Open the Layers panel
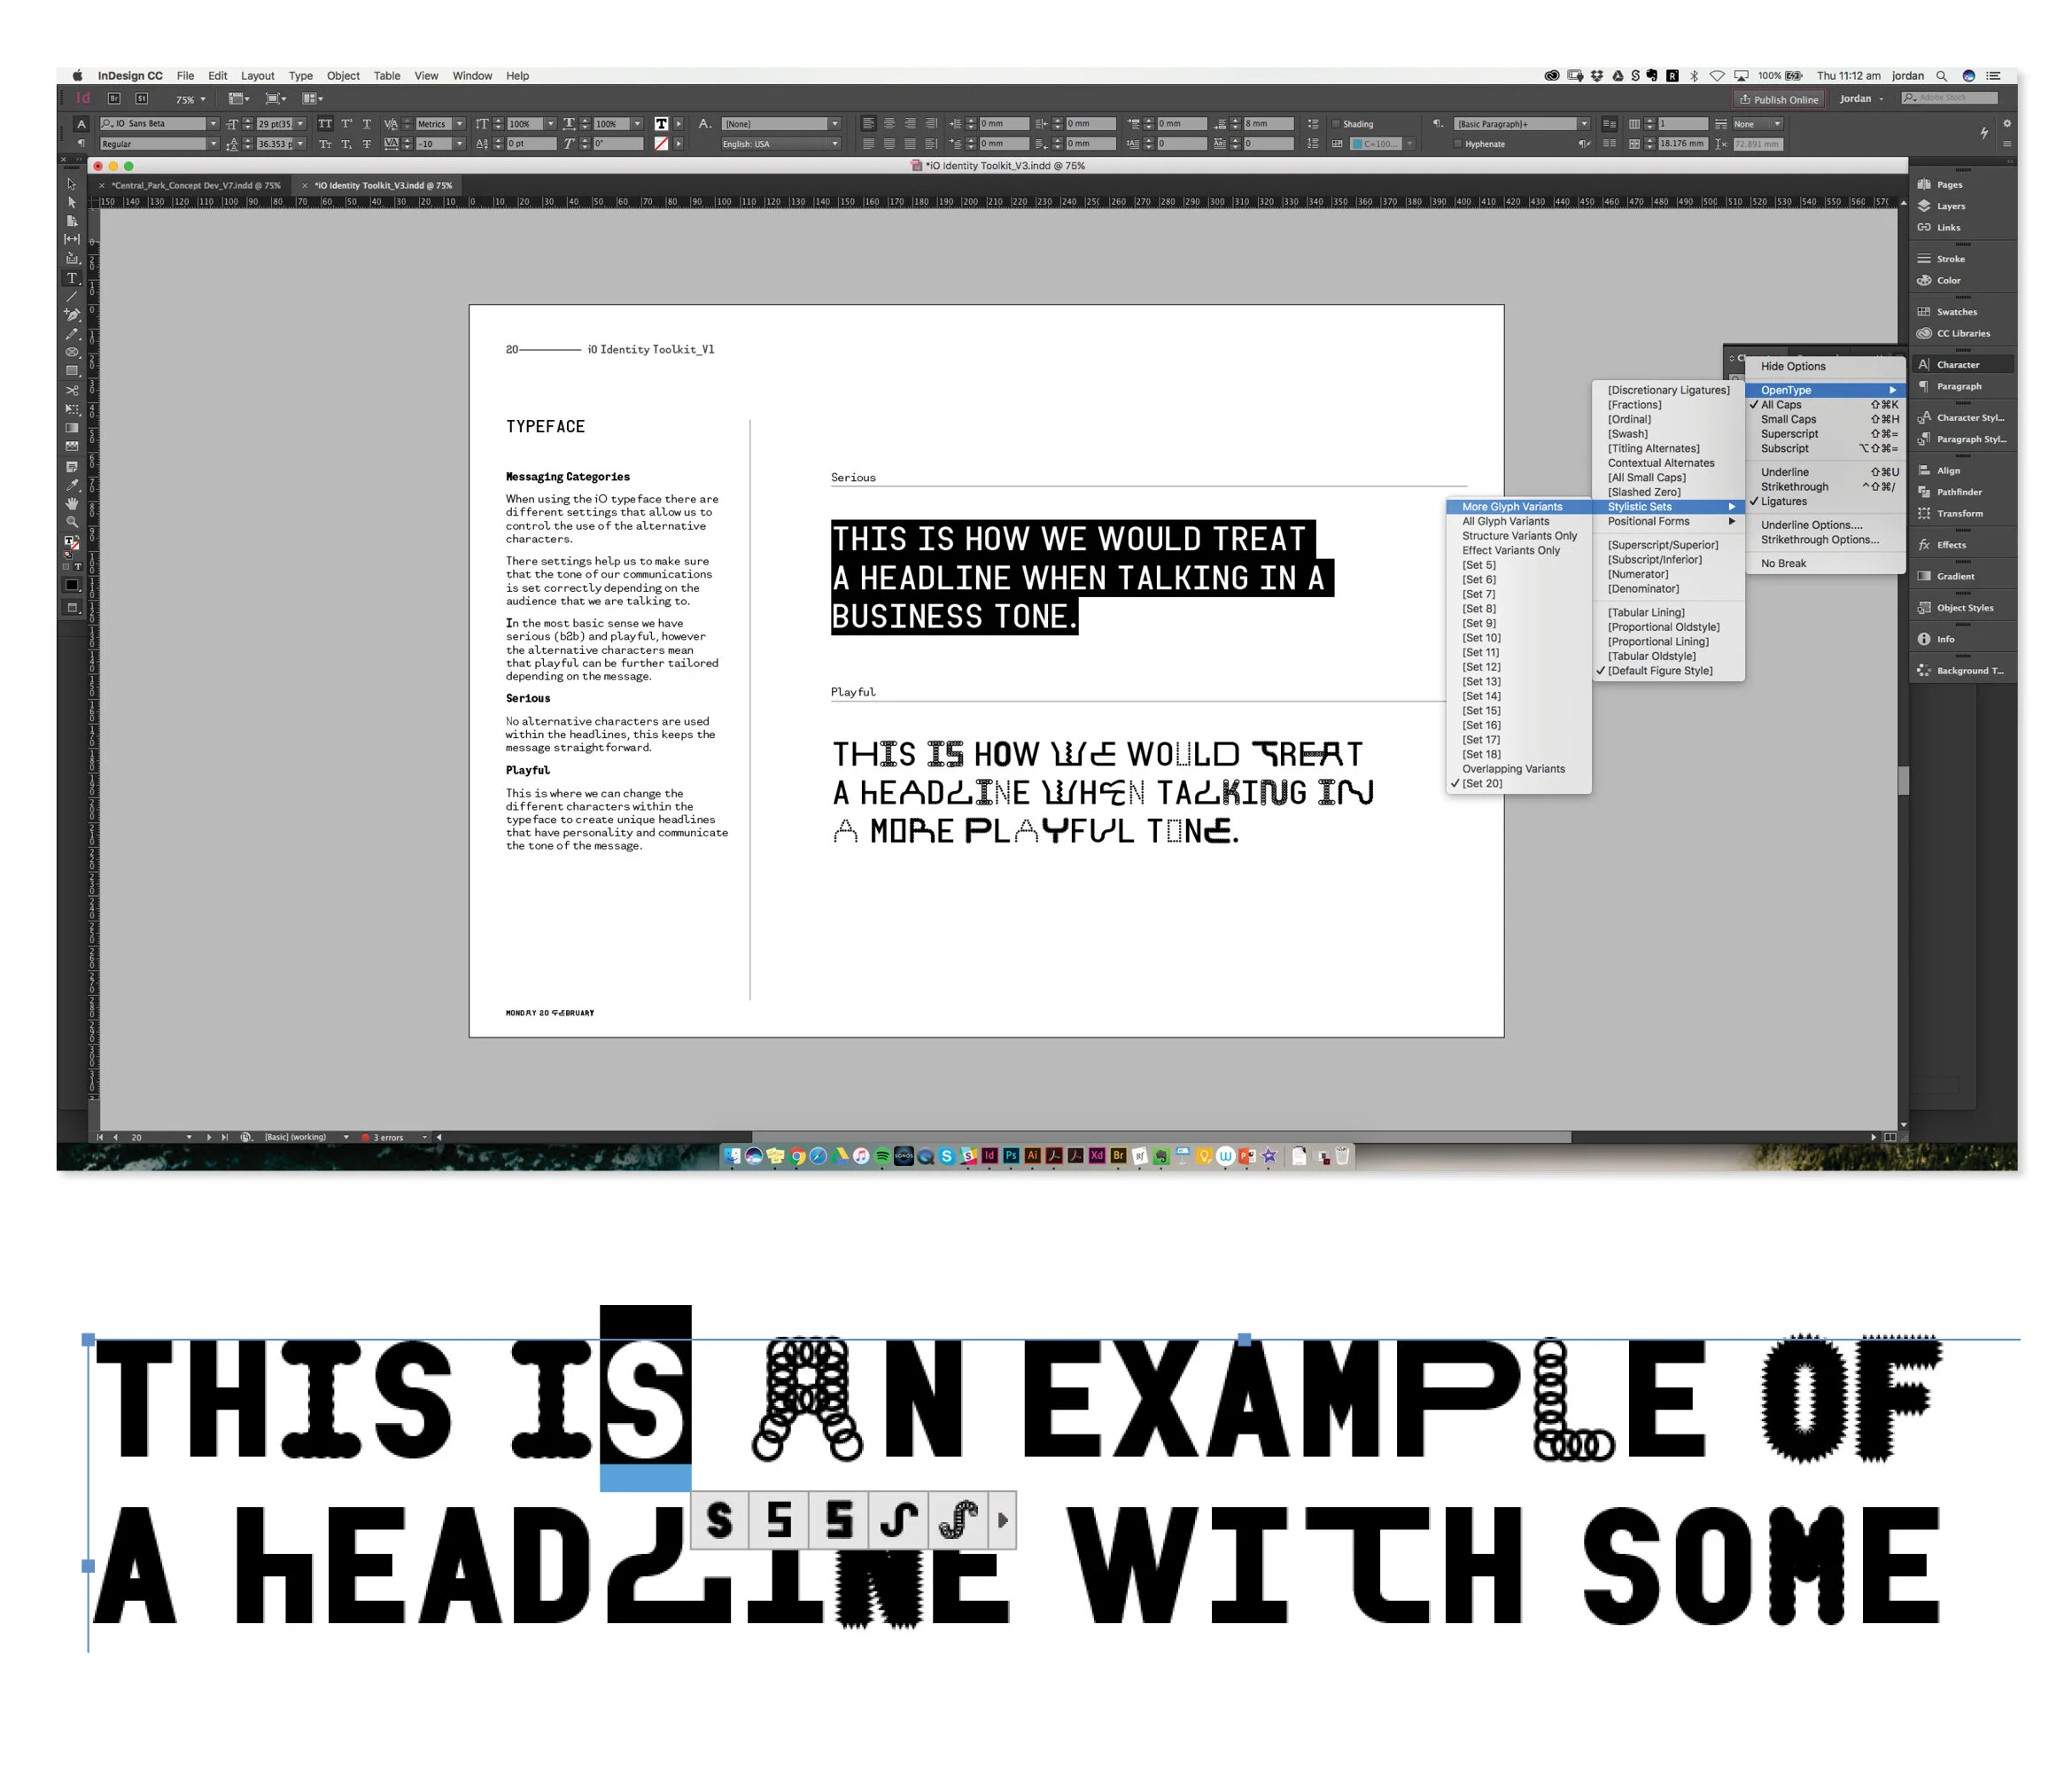Screen dimensions: 2072x1772 1950,206
